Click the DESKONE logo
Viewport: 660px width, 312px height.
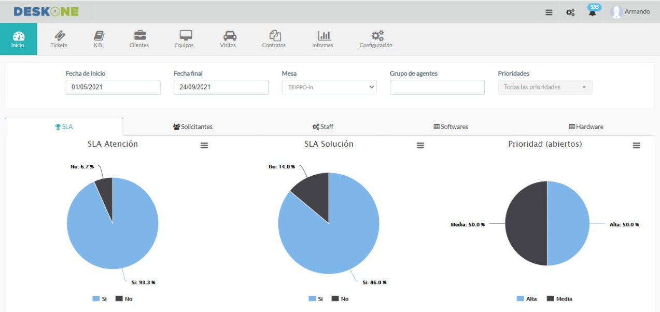pos(46,11)
